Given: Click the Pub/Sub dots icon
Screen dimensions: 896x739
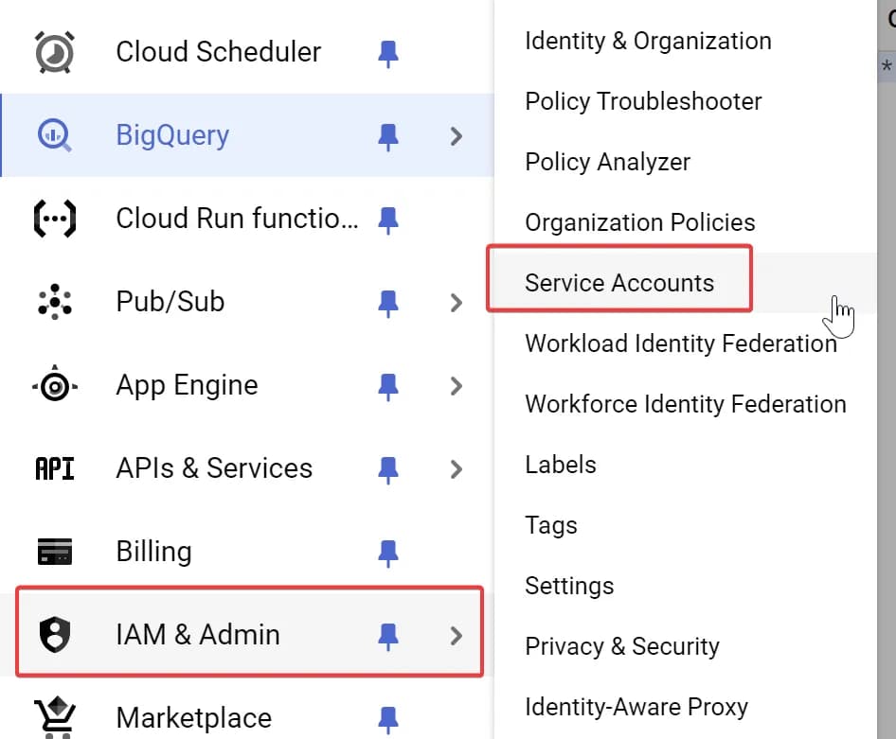Looking at the screenshot, I should (x=55, y=301).
